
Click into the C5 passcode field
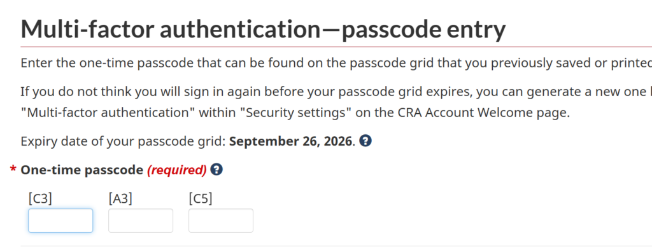[221, 221]
